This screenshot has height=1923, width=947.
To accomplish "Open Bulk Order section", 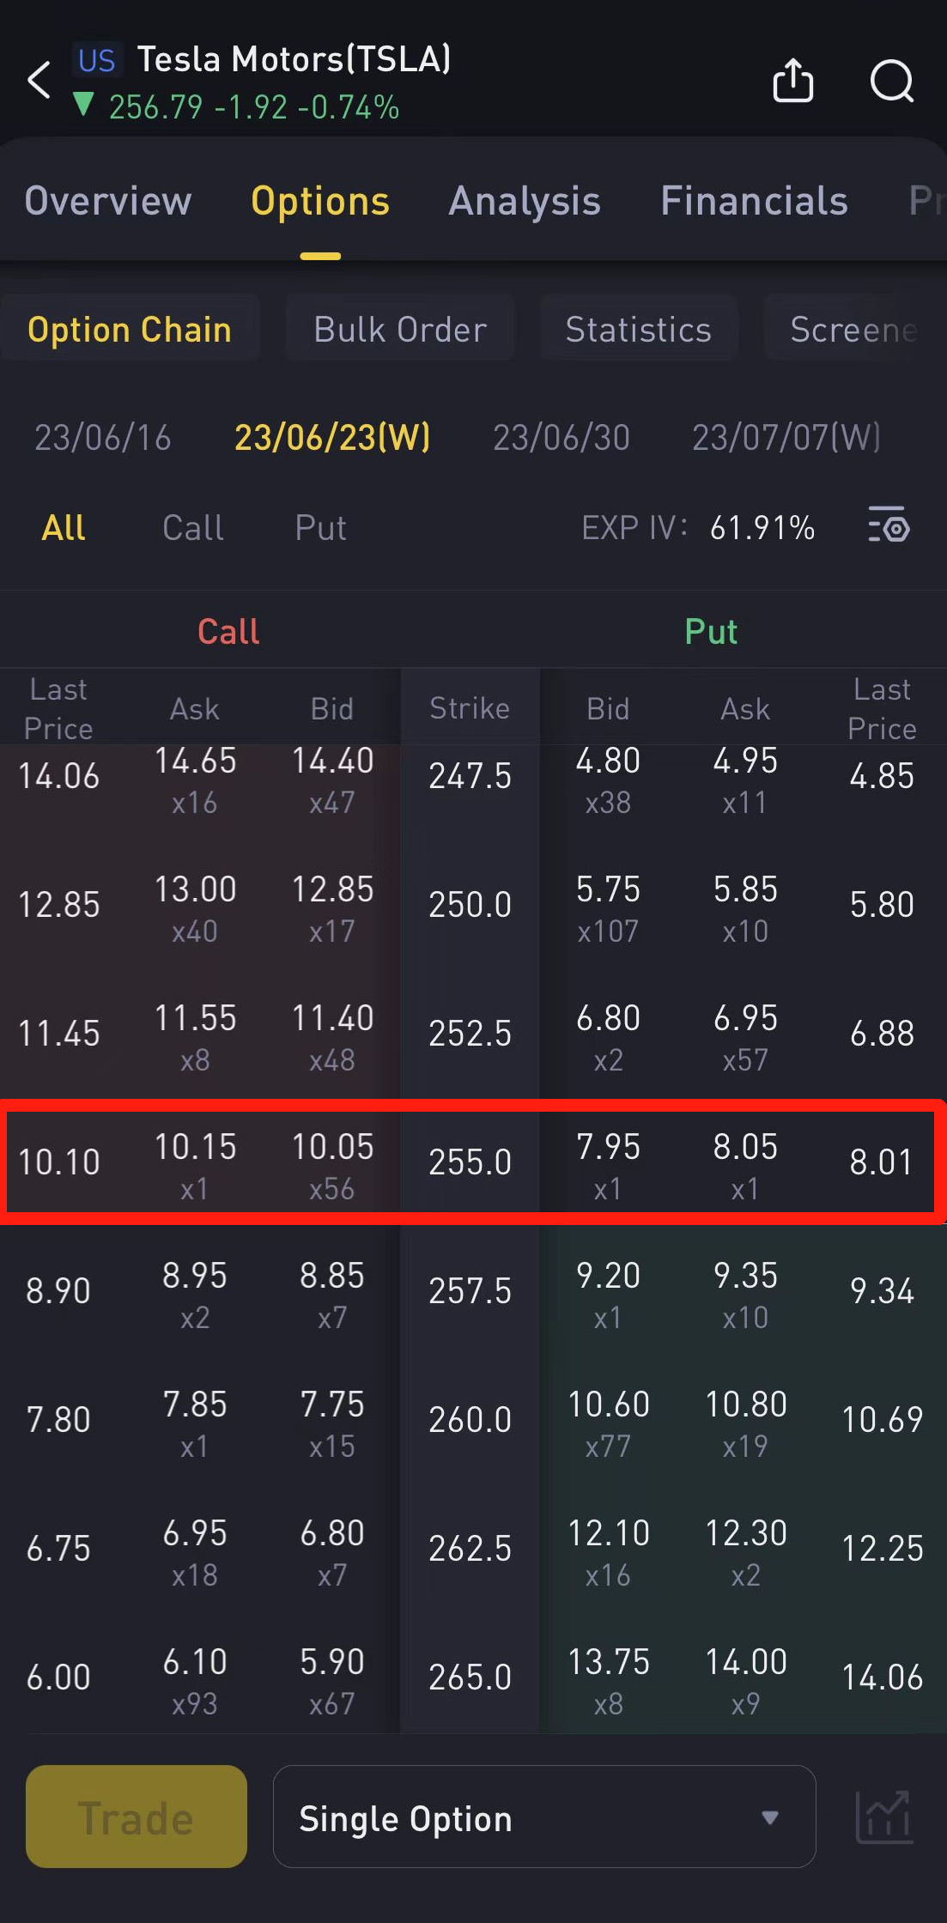I will coord(400,330).
